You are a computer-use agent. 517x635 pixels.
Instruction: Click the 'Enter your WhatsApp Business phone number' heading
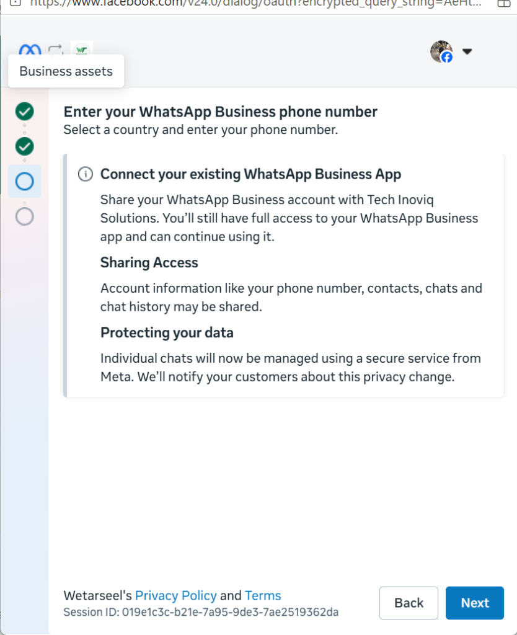pos(220,112)
